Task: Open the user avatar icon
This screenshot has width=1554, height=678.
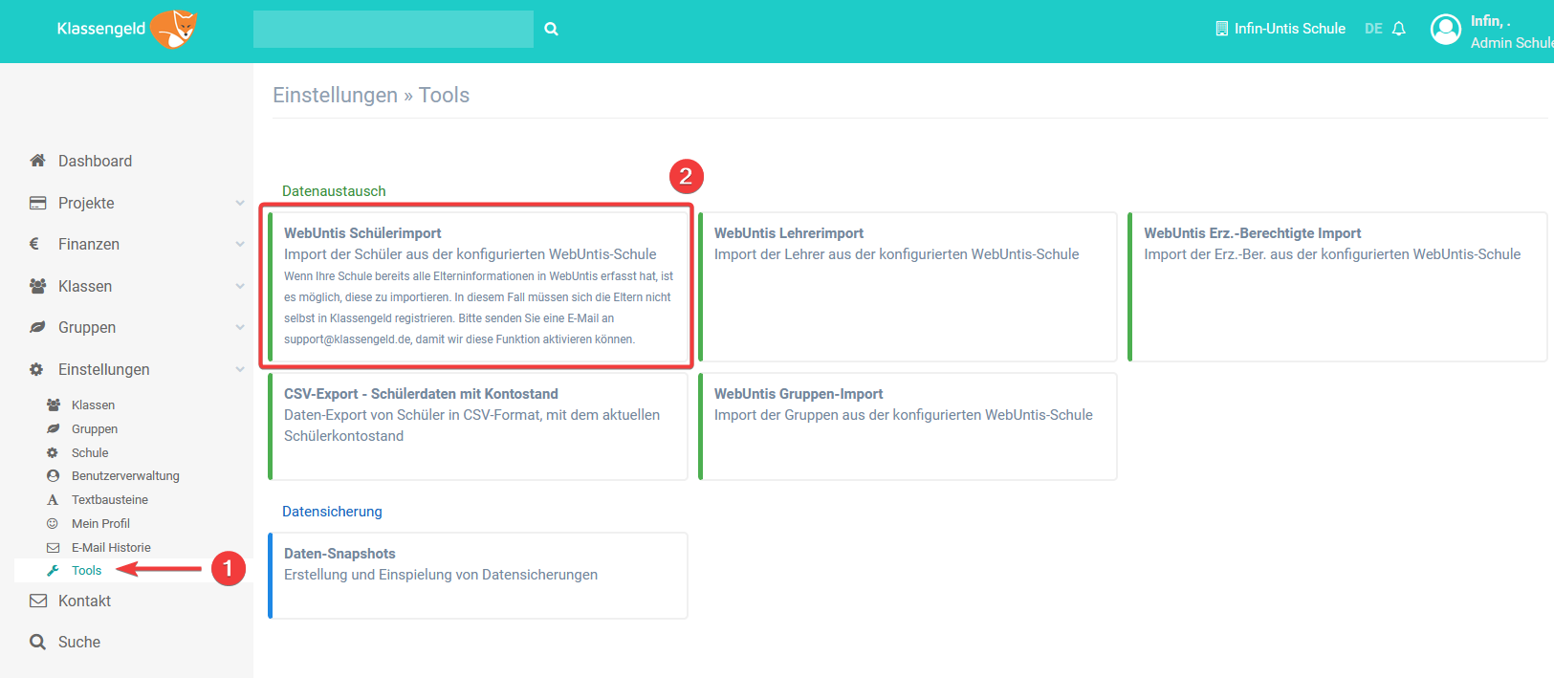Action: 1446,30
